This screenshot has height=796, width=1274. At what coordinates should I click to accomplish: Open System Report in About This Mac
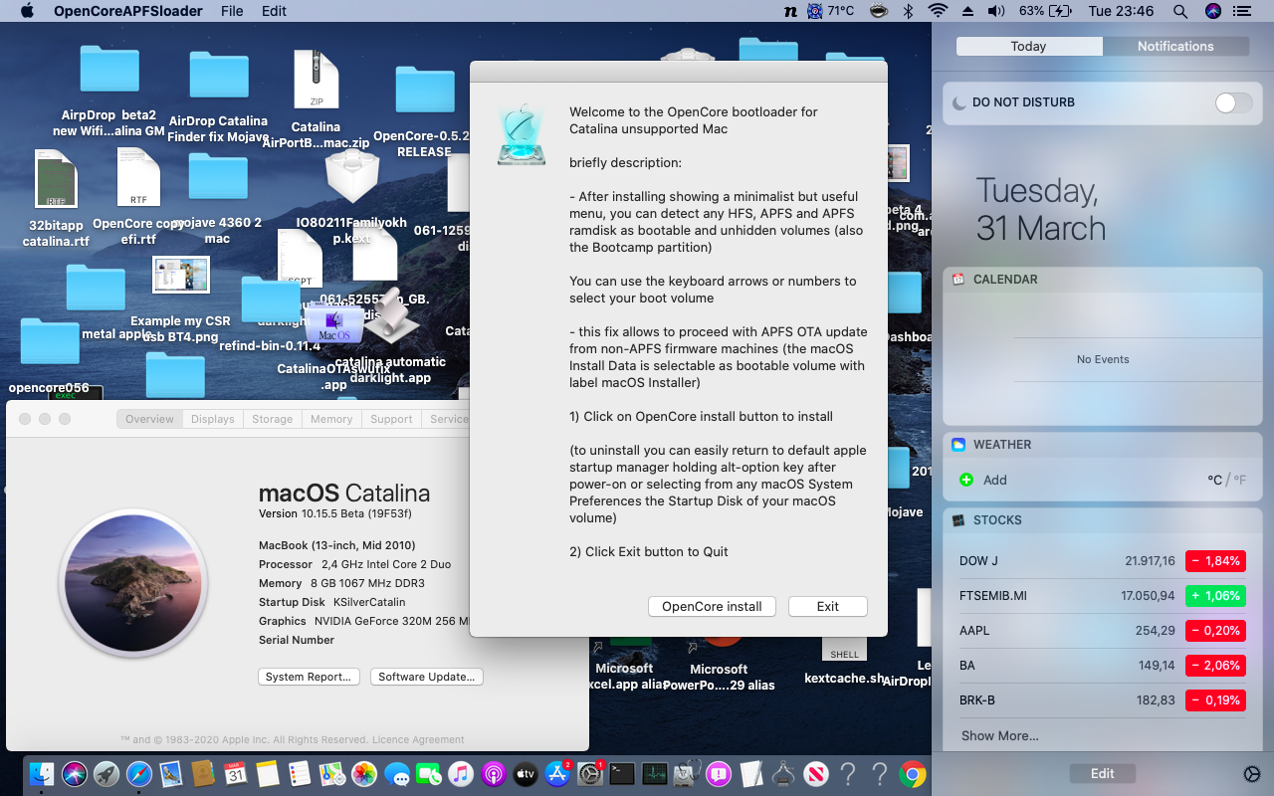(309, 677)
